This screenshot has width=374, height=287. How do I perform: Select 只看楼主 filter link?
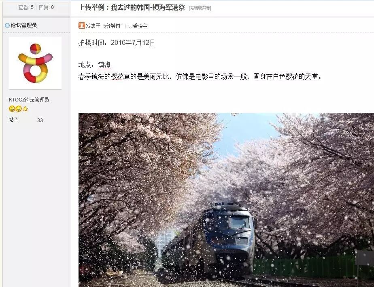click(138, 26)
